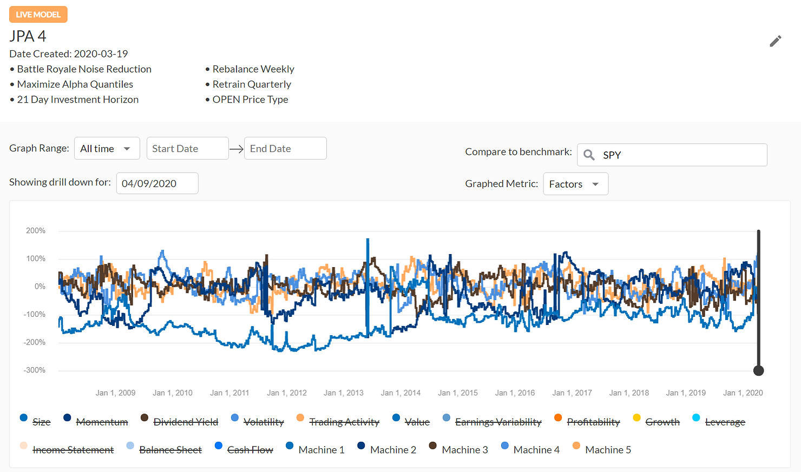Toggle the Trading Activity legend series

[338, 421]
